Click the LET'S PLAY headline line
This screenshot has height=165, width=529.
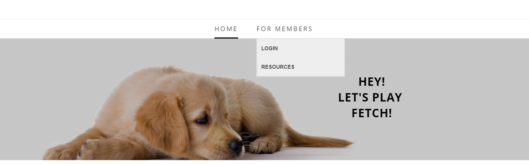tap(370, 97)
